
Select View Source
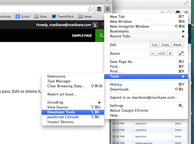pos(73,107)
